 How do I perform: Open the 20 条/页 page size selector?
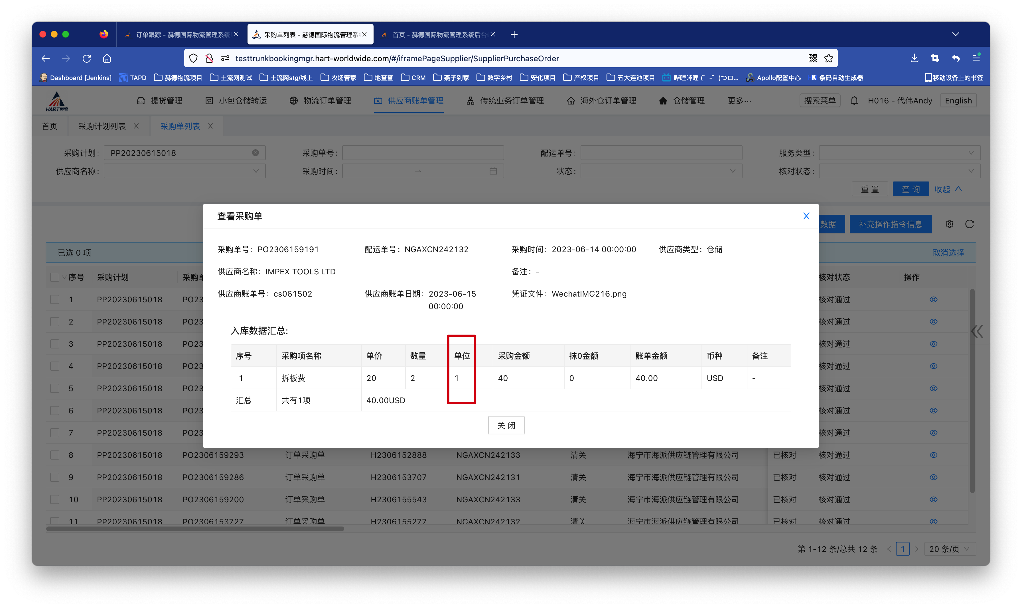950,549
